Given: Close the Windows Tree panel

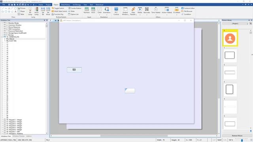Looking at the screenshot, I should coord(47,20).
